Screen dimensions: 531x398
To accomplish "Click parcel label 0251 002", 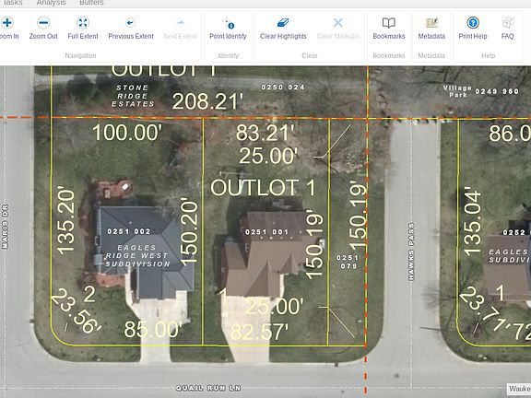I will tap(129, 231).
